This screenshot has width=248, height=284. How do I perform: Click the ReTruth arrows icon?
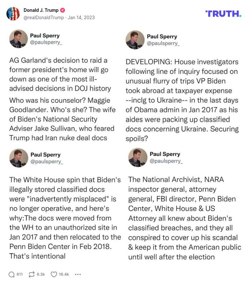tap(32, 274)
